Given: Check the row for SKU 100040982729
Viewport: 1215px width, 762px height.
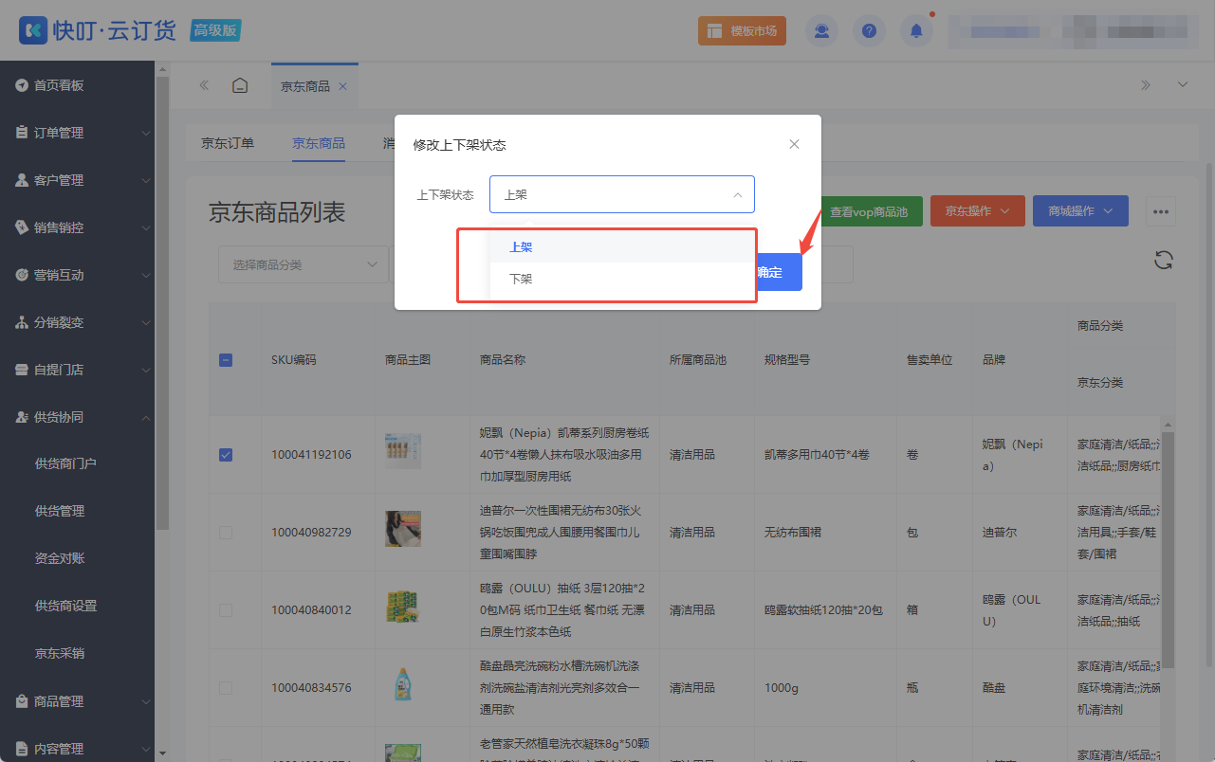Looking at the screenshot, I should [226, 533].
